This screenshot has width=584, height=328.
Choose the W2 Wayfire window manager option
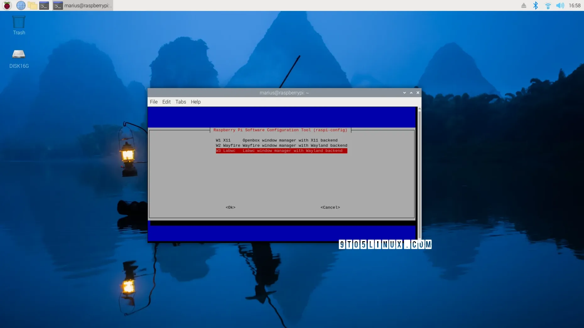click(x=281, y=145)
